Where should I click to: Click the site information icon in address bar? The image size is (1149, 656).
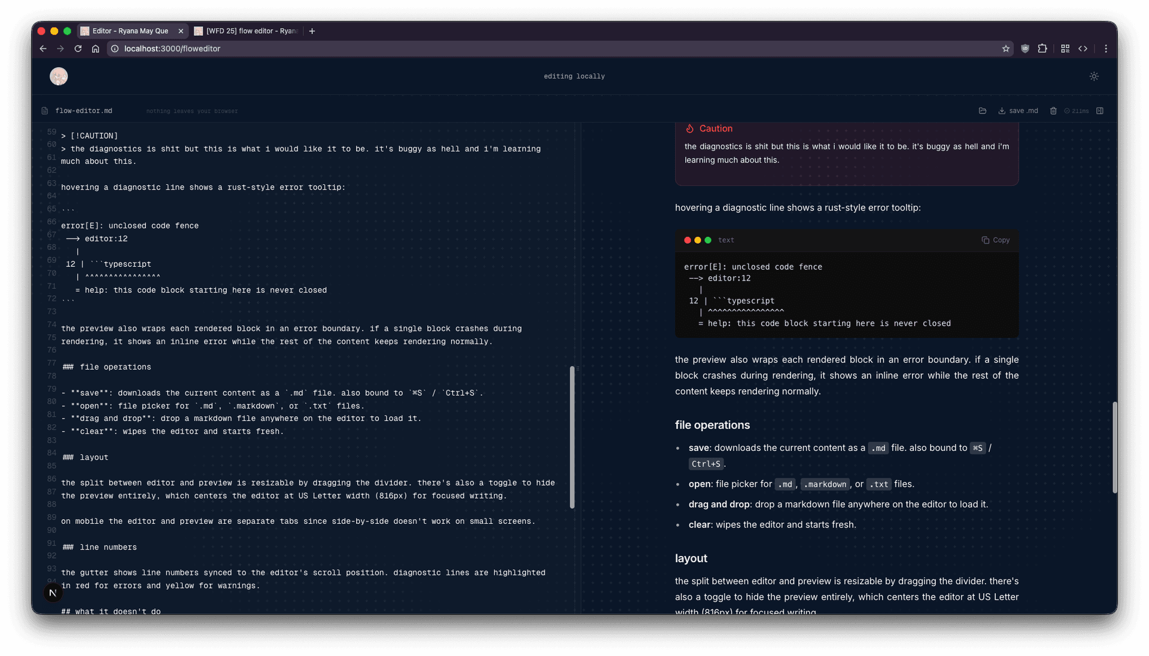(x=115, y=48)
